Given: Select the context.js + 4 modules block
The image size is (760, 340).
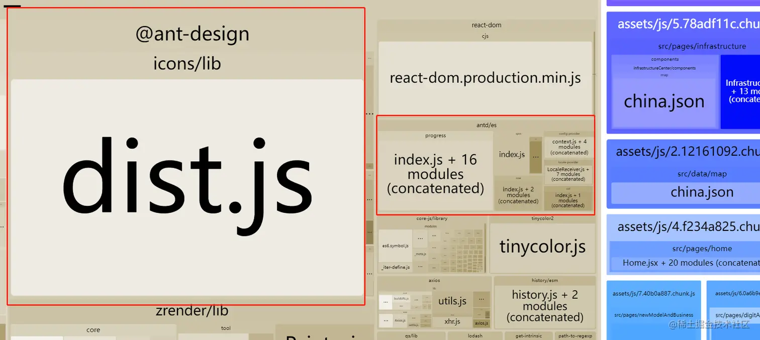Looking at the screenshot, I should point(569,147).
